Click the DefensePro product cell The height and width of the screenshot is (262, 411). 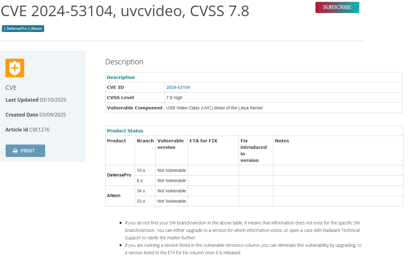pos(120,175)
